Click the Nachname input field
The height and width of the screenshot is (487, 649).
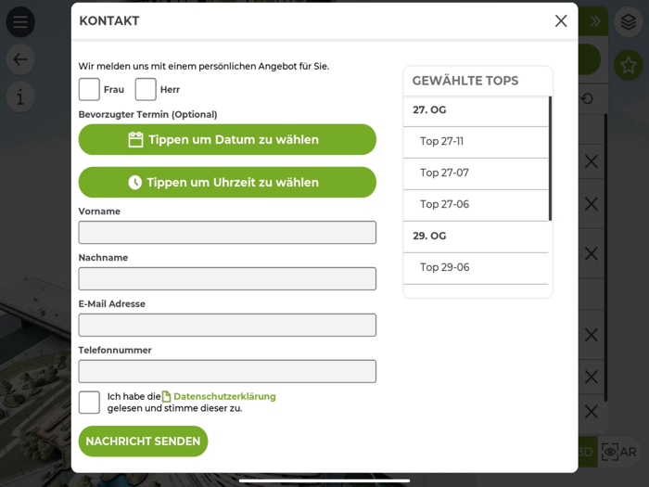point(227,278)
